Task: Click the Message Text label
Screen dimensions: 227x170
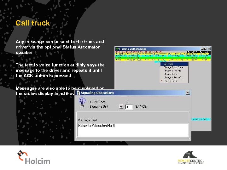Action: [87, 120]
